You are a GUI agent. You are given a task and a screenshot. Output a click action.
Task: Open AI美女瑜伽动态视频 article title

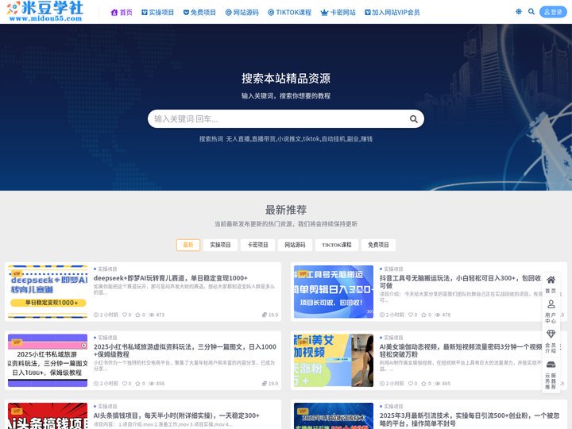(x=461, y=350)
